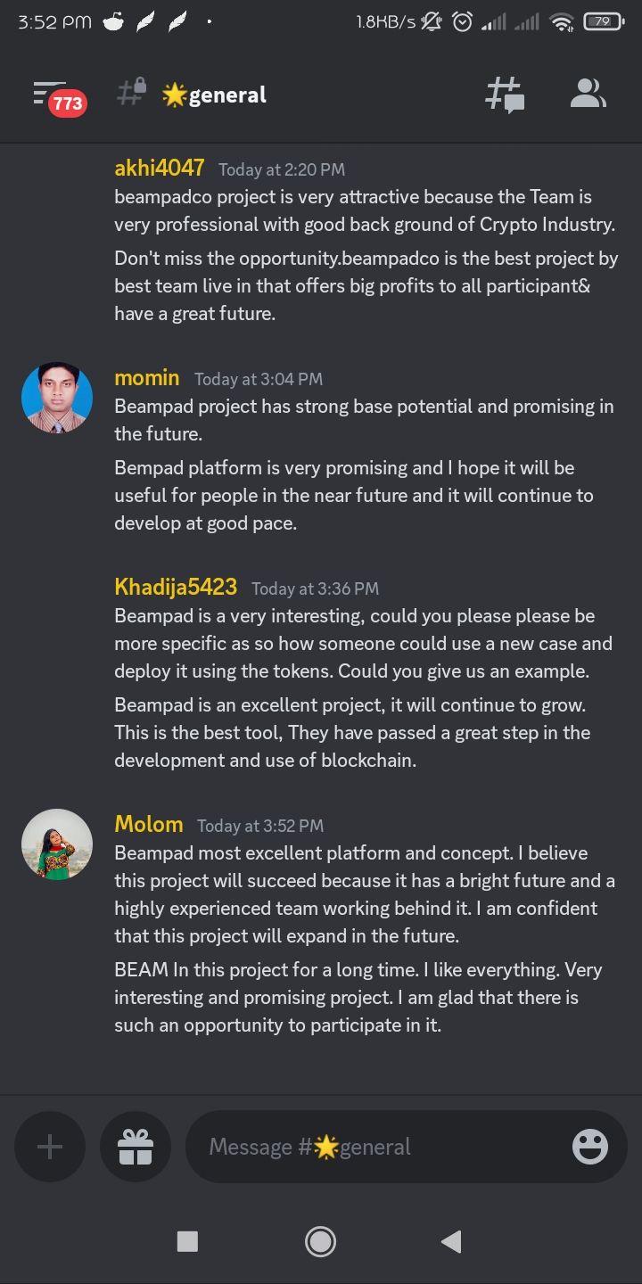Tap the locked channel hashtag icon
Screen dimensions: 642x1284
coord(131,93)
